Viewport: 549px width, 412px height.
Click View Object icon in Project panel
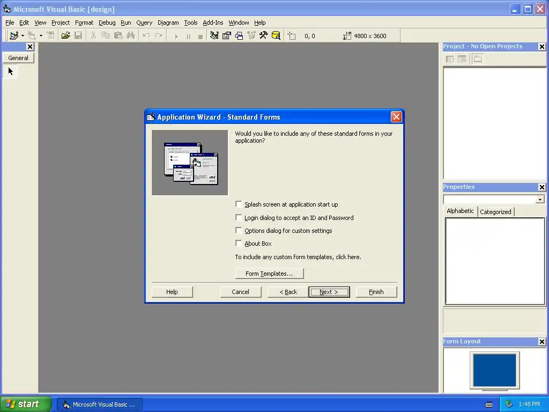462,59
